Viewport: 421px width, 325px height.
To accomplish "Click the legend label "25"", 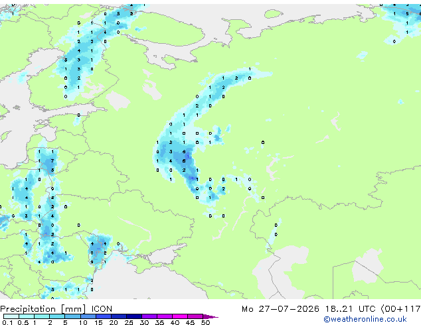I will coord(129,322).
